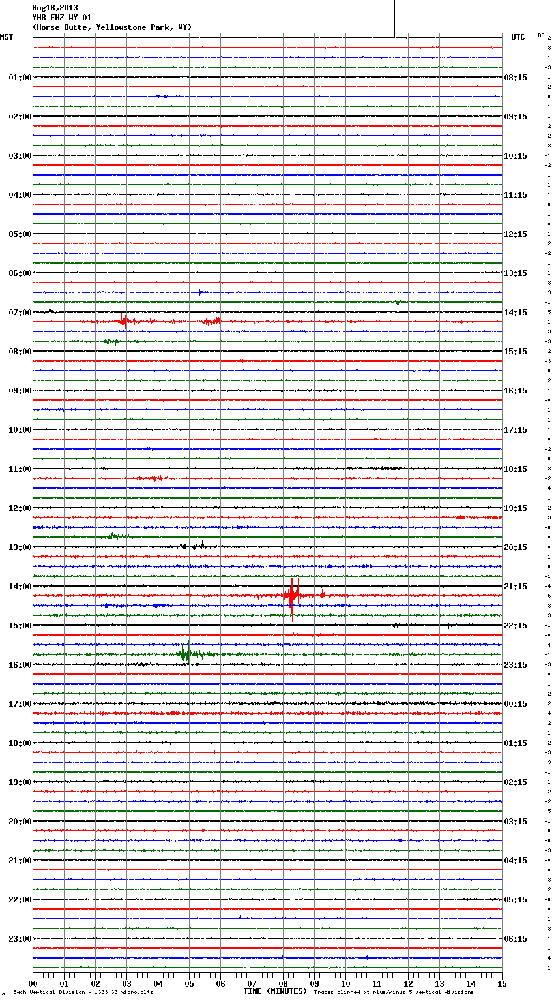Viewport: 554px width, 1001px height.
Task: Click the black seismic event on the 13:00 trace
Action: 194,546
